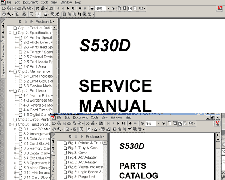The width and height of the screenshot is (225, 180).
Task: Select Hand tool in Service Manual toolbar
Action: pyautogui.click(x=4, y=14)
